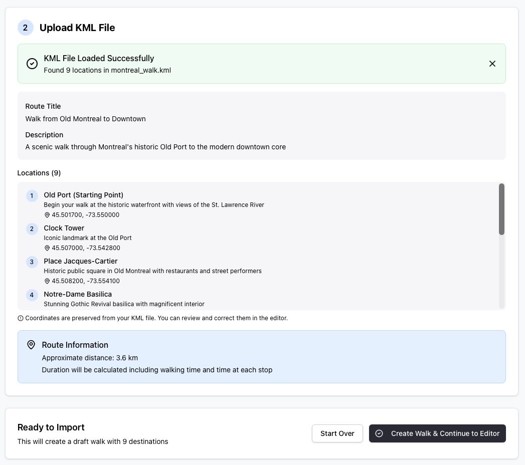
Task: Click the pin icon beside Clock Tower coordinates
Action: pyautogui.click(x=47, y=248)
